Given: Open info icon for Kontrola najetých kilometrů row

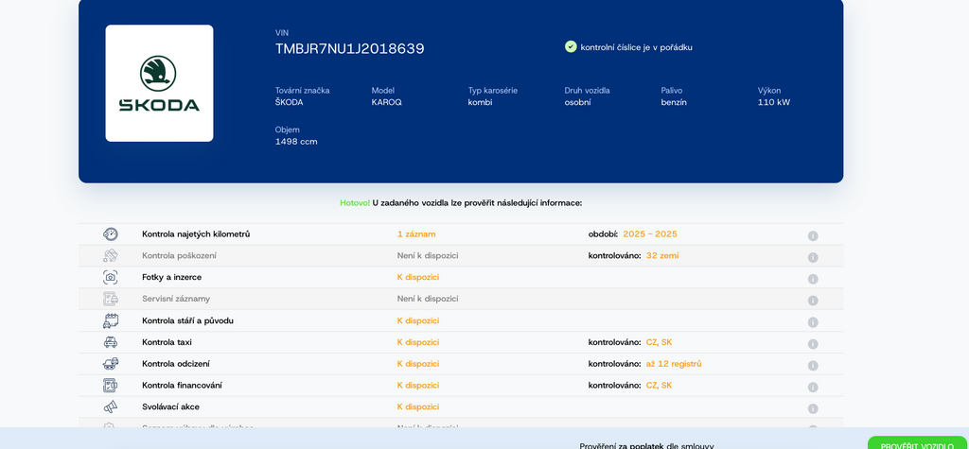Looking at the screenshot, I should (812, 235).
